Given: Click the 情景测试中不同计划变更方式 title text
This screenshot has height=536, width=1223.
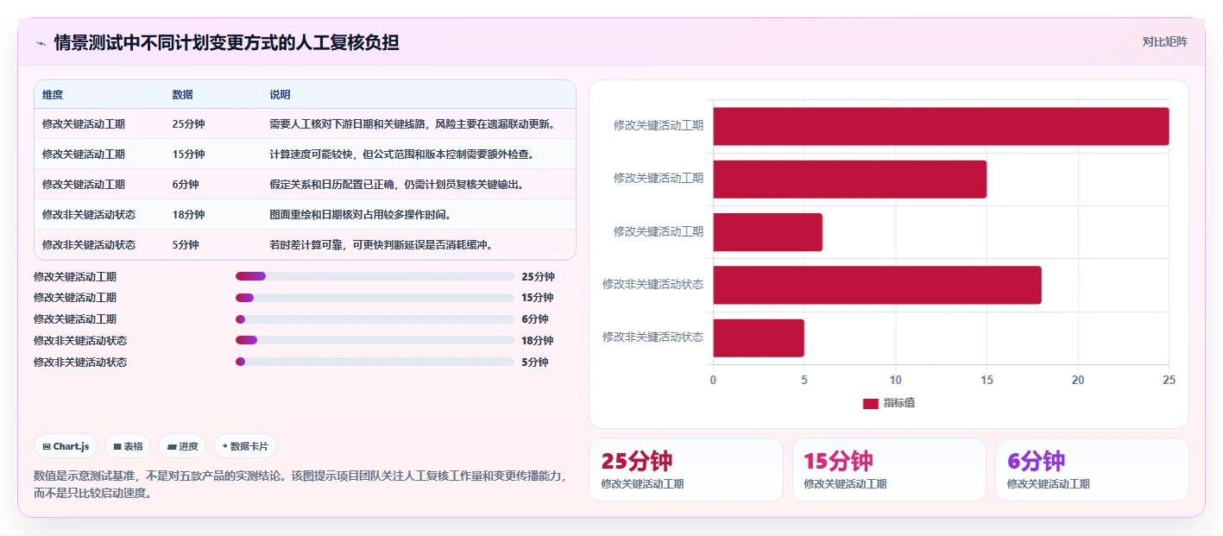Looking at the screenshot, I should [x=226, y=42].
